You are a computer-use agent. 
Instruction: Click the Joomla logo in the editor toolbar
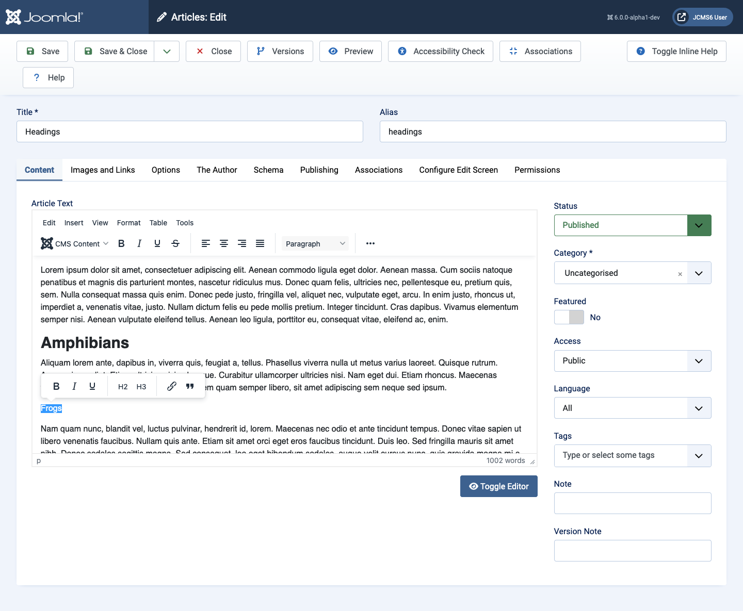click(x=46, y=243)
